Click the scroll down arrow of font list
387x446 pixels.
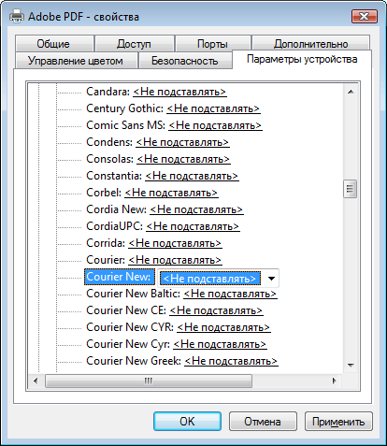pyautogui.click(x=351, y=365)
